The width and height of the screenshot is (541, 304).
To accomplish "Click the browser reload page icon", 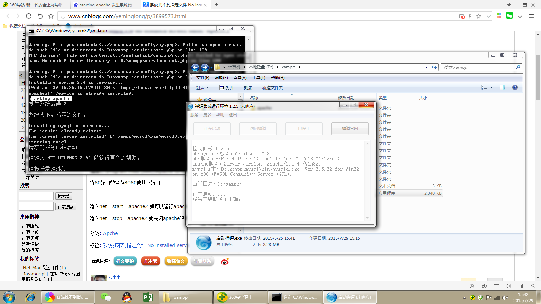I will (x=29, y=16).
